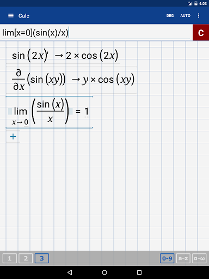The height and width of the screenshot is (279, 209).
Task: Clear input with red C button
Action: click(x=201, y=33)
